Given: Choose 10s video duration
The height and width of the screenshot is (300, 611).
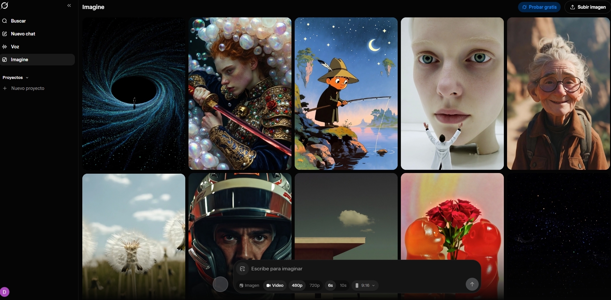Looking at the screenshot, I should point(343,285).
